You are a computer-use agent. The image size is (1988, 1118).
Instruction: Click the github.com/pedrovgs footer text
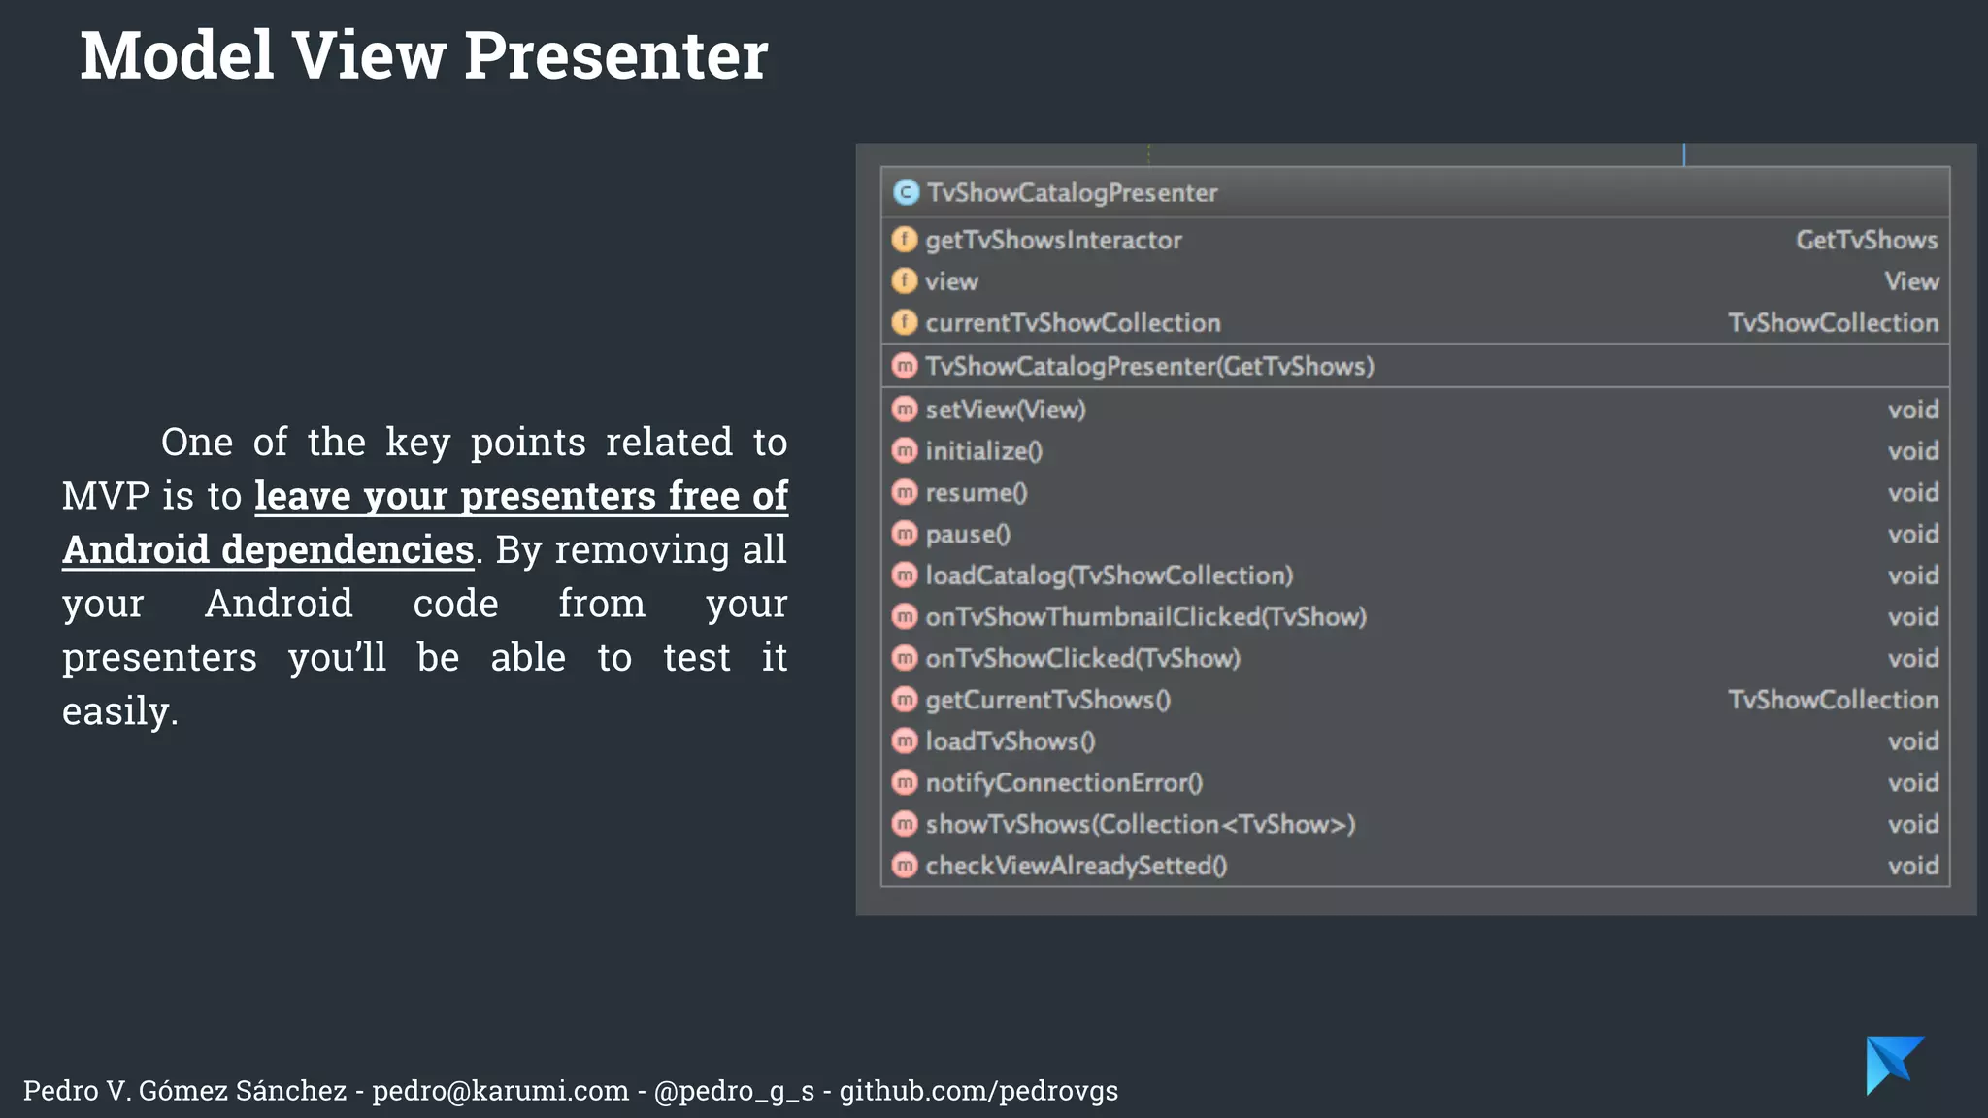978,1091
